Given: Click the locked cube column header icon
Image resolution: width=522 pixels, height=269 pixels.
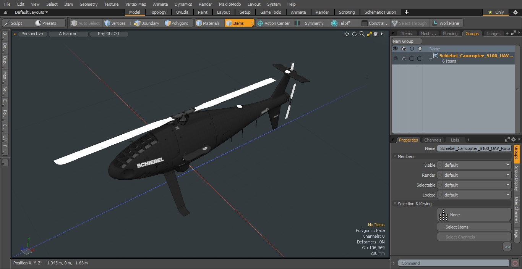Looking at the screenshot, I should pyautogui.click(x=420, y=49).
